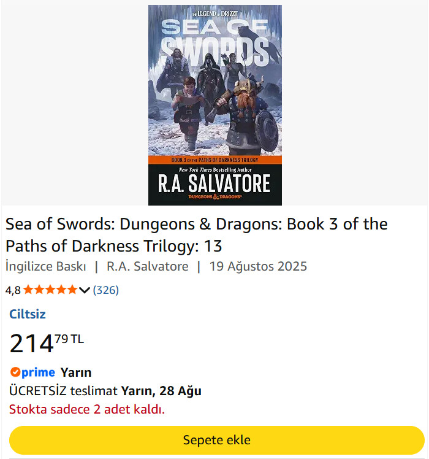Click the İngilizce Baskı edition label
Image resolution: width=429 pixels, height=459 pixels.
(x=45, y=266)
